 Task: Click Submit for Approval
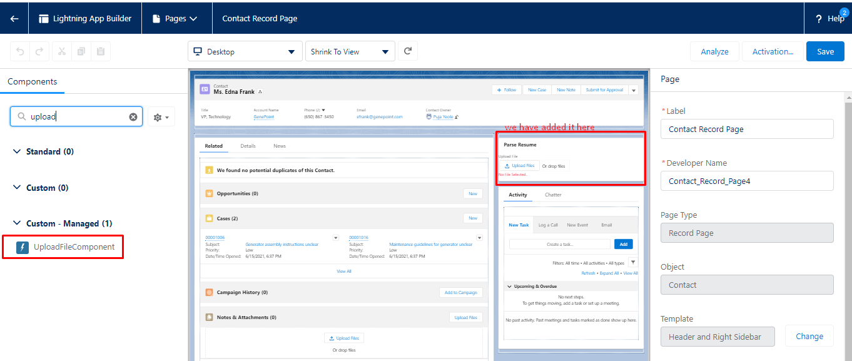click(x=604, y=90)
